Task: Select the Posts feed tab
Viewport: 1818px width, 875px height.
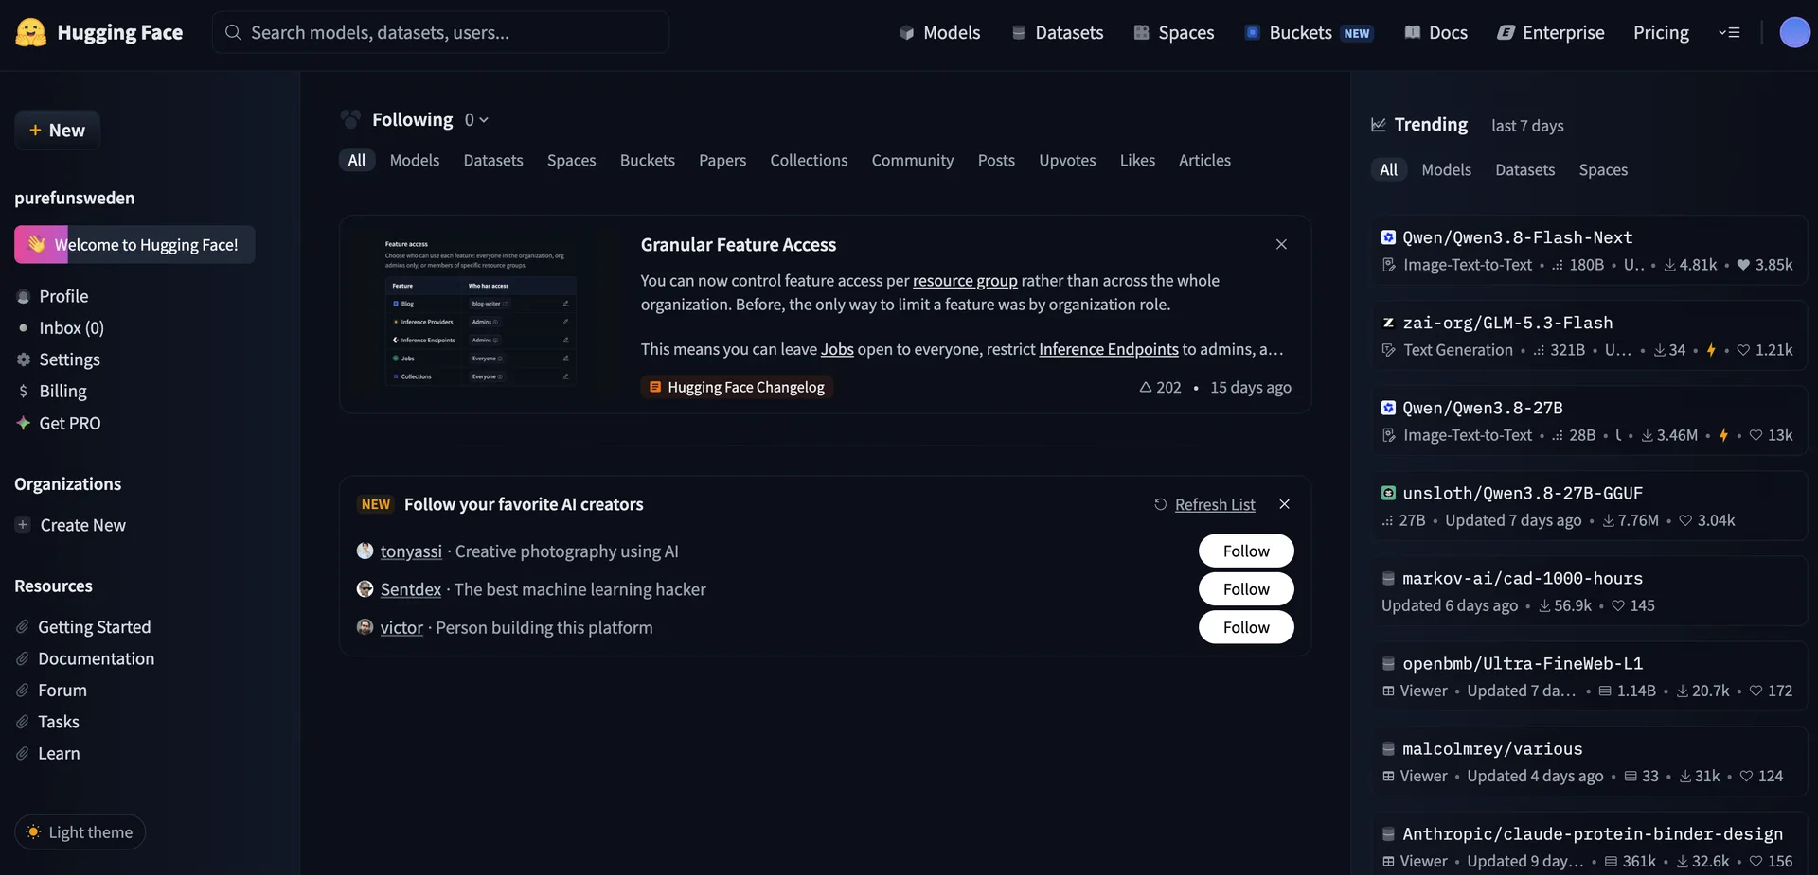Action: (x=996, y=160)
